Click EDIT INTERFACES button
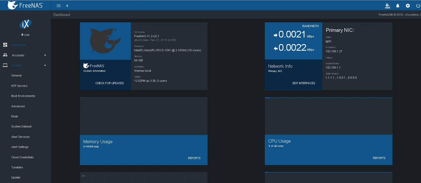The height and width of the screenshot is (183, 421). (x=304, y=83)
